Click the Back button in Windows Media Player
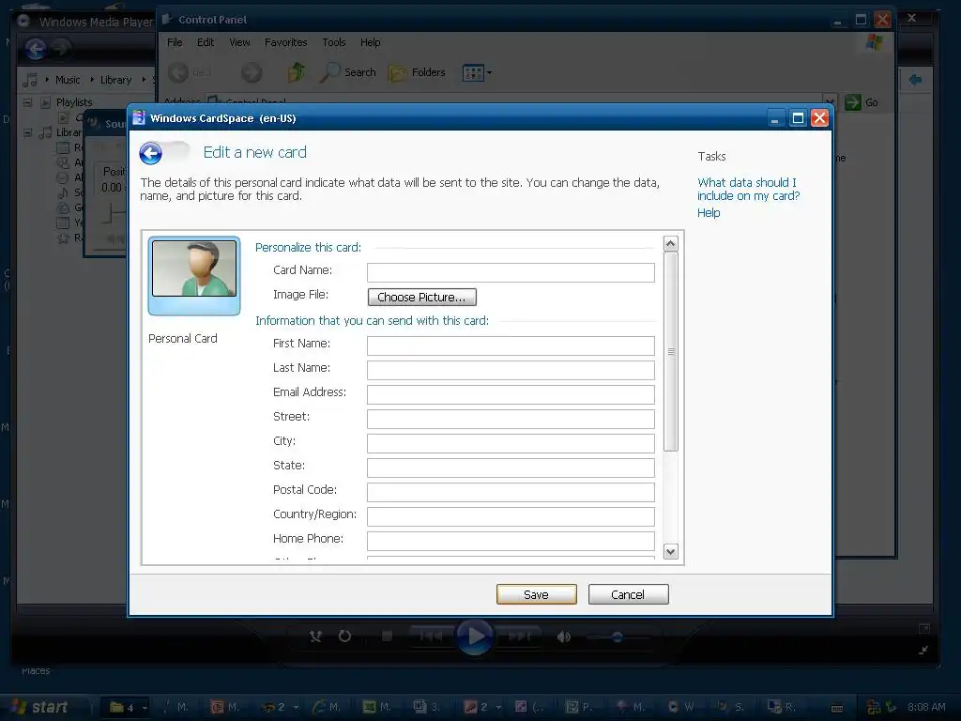961x721 pixels. click(36, 49)
